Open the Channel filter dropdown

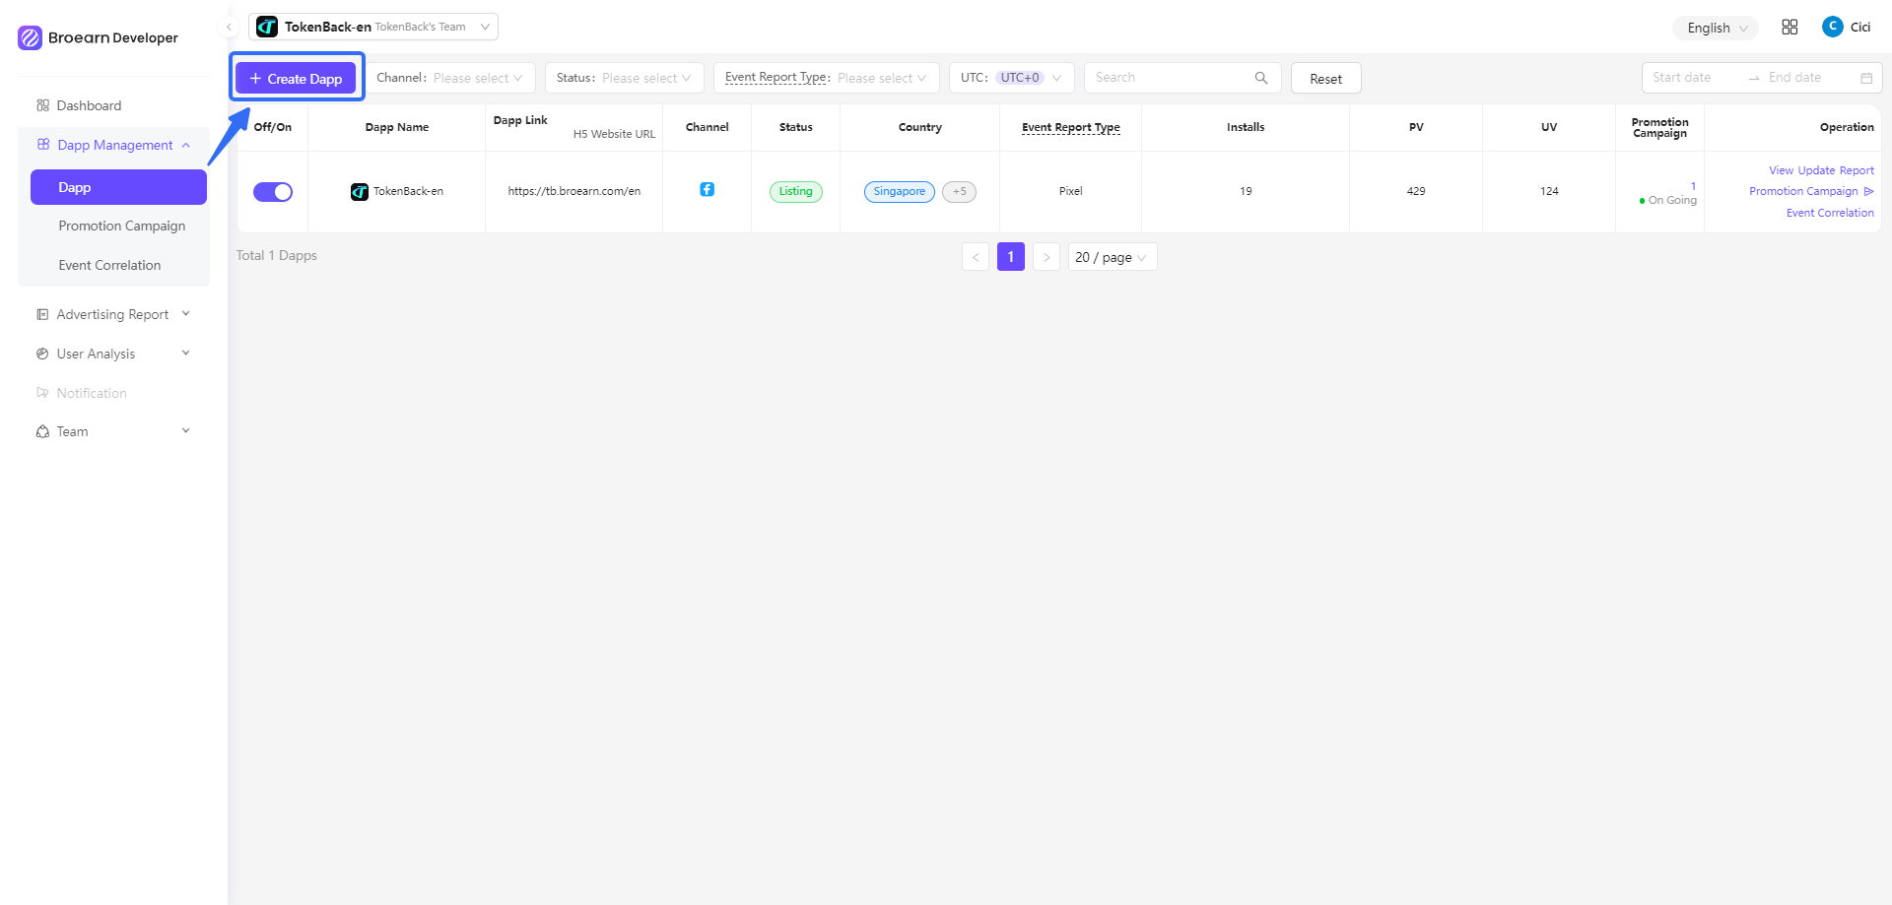point(450,78)
